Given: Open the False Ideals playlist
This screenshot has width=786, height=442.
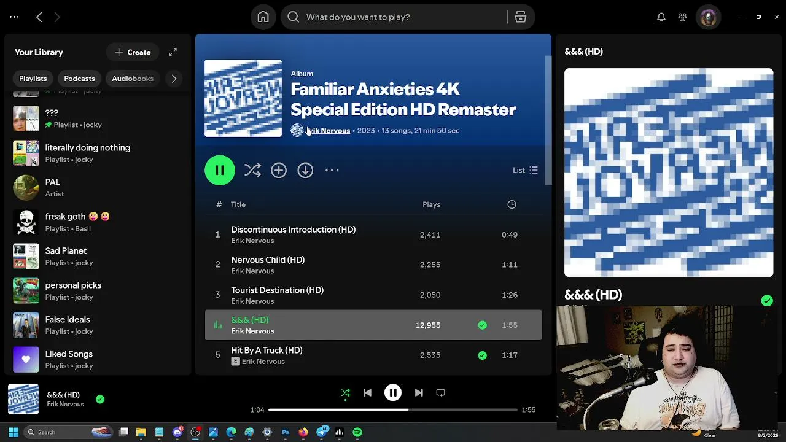Looking at the screenshot, I should [98, 325].
